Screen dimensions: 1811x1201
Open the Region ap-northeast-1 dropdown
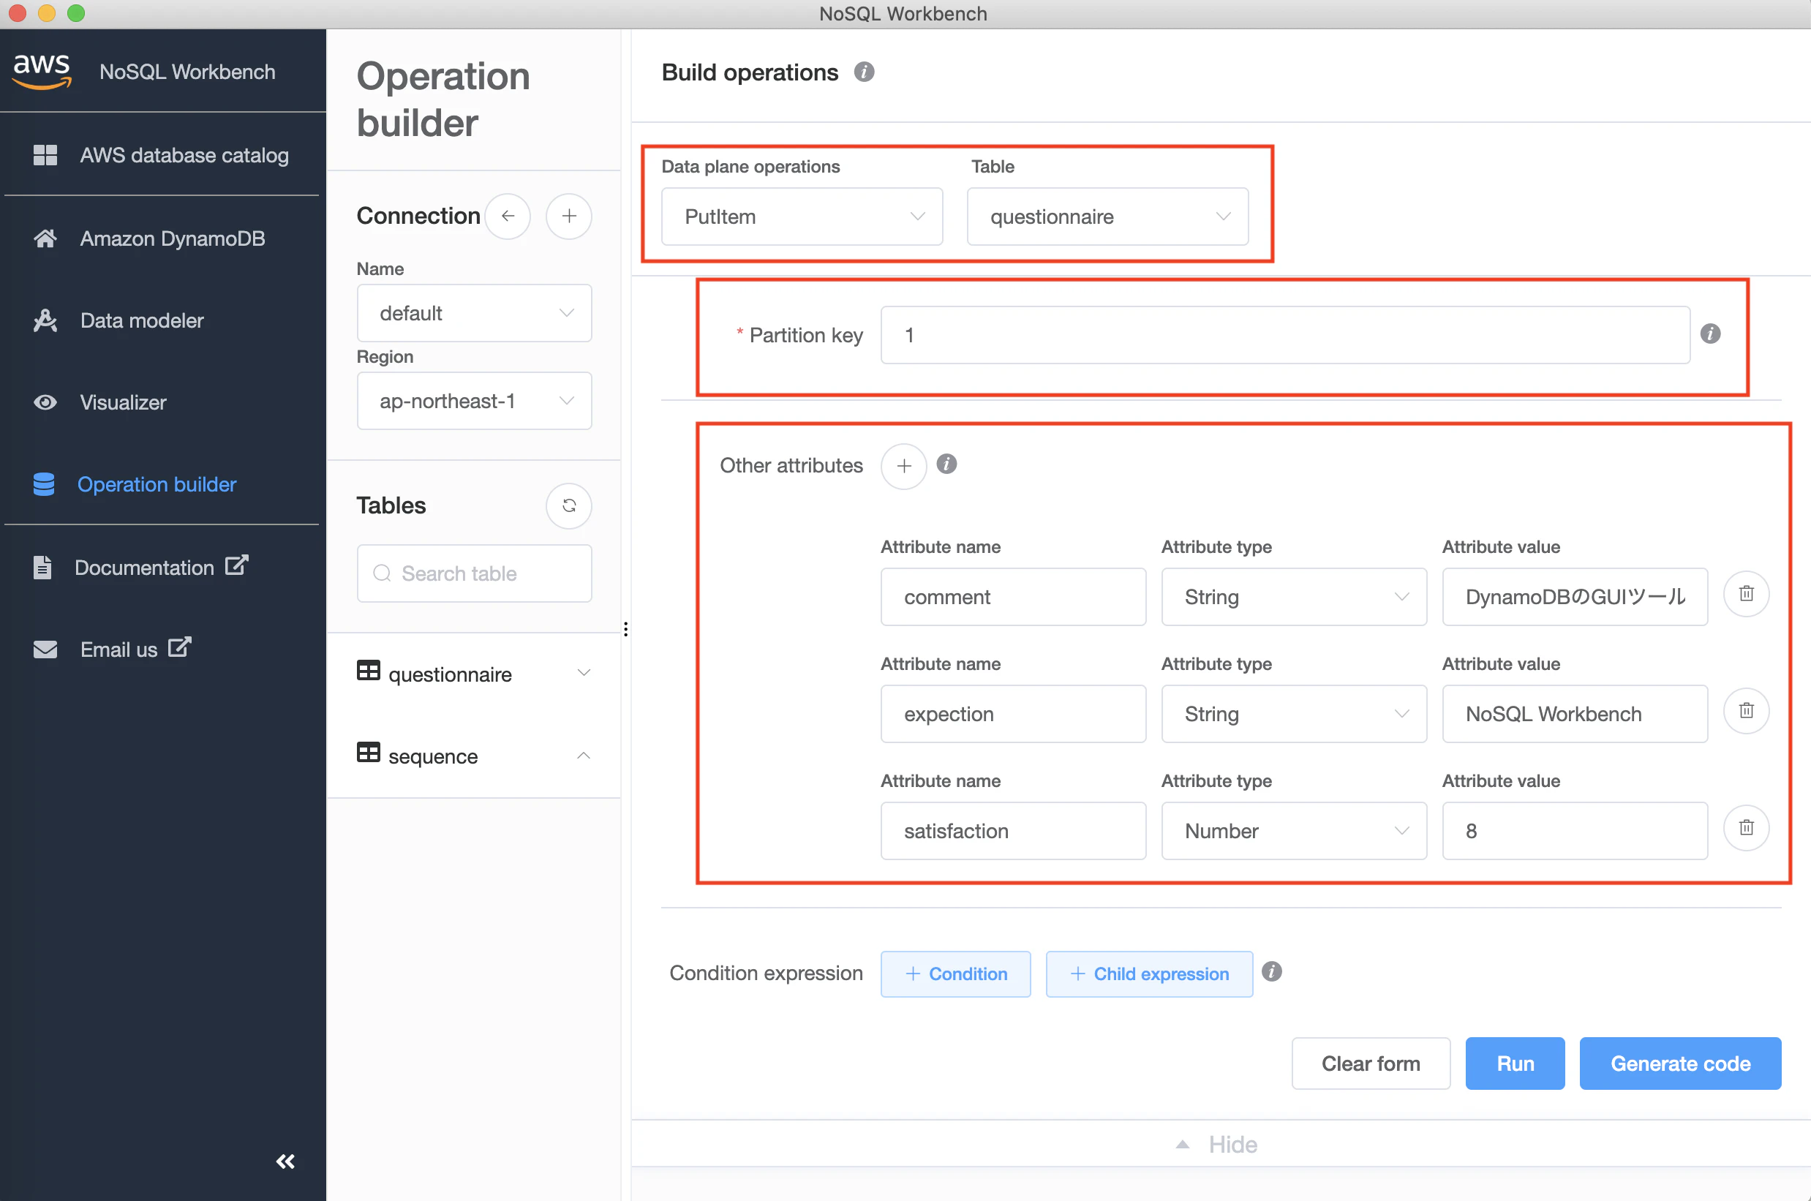(474, 401)
